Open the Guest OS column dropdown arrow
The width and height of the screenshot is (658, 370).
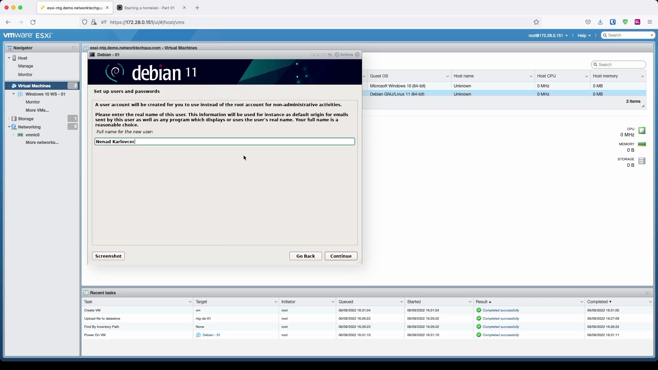[x=447, y=76]
